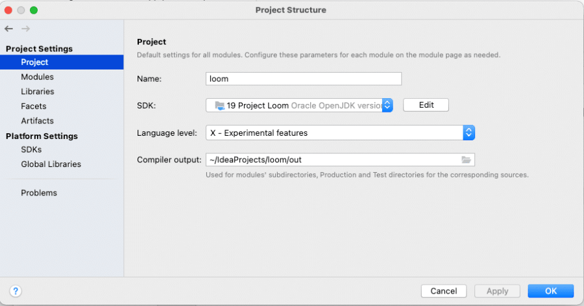Confirm with the OK button

coord(550,291)
